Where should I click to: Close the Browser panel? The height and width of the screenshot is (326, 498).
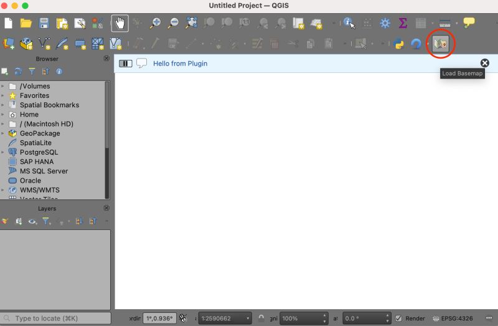(x=106, y=58)
